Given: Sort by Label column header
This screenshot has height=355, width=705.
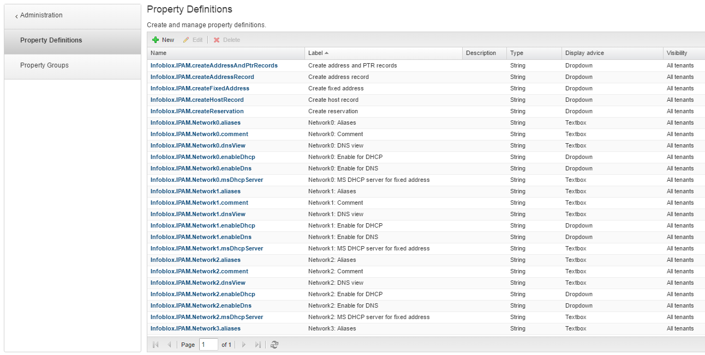Looking at the screenshot, I should tap(383, 53).
